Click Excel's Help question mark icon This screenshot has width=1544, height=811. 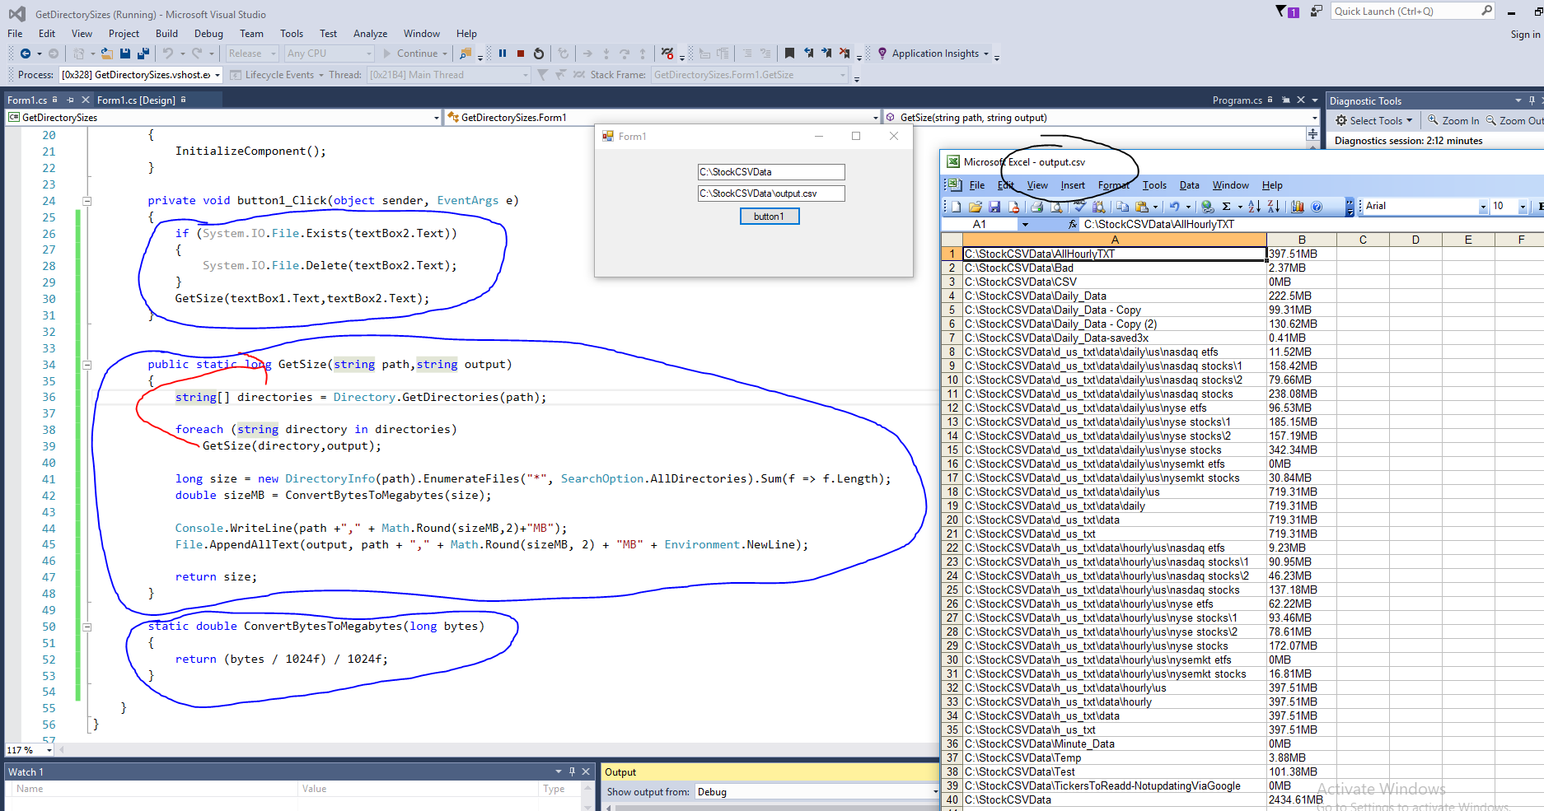click(1317, 207)
